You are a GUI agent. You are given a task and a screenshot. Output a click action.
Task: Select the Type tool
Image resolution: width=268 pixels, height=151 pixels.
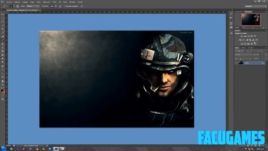click(x=3, y=70)
